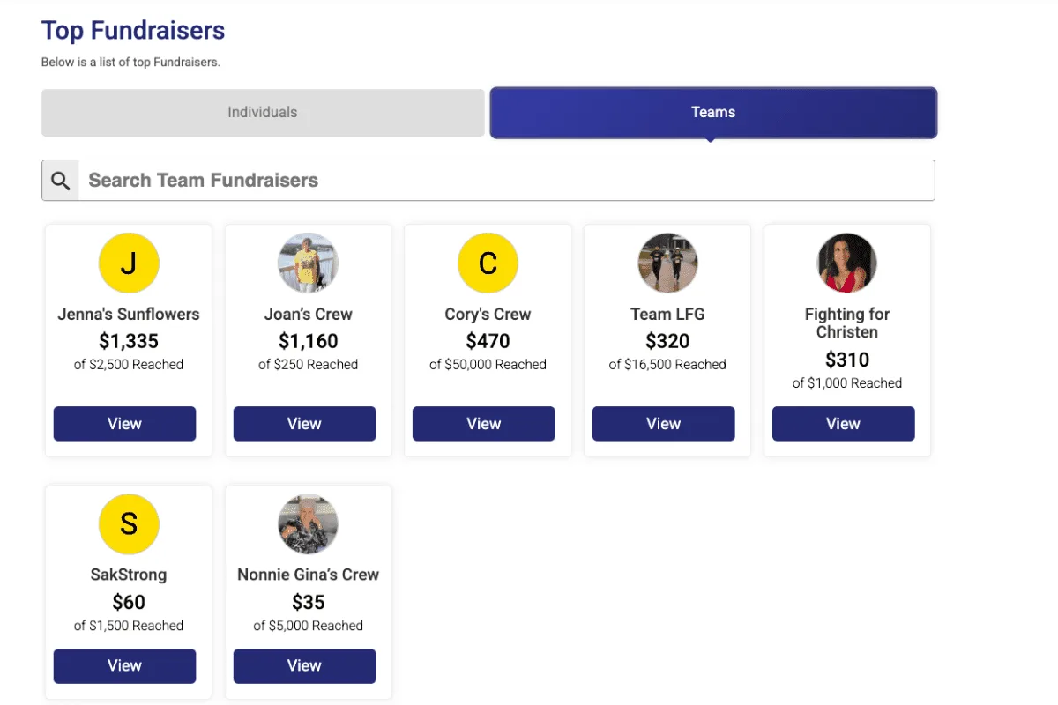Switch to the Individuals tab

click(x=262, y=112)
